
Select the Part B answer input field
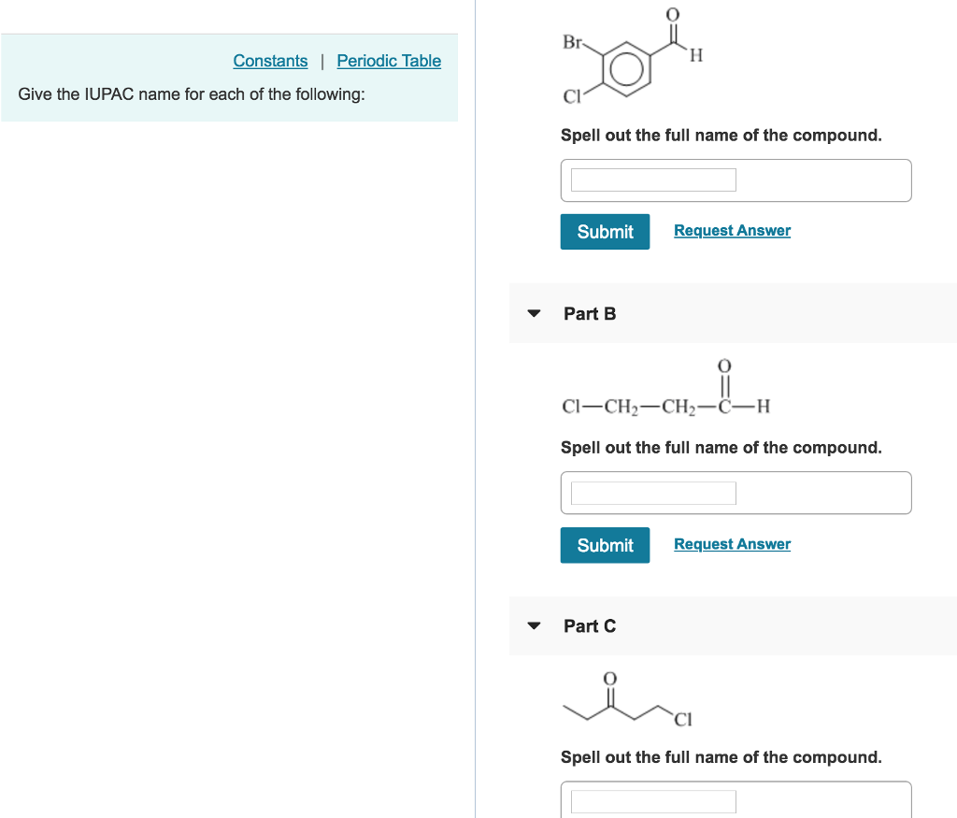coord(651,493)
